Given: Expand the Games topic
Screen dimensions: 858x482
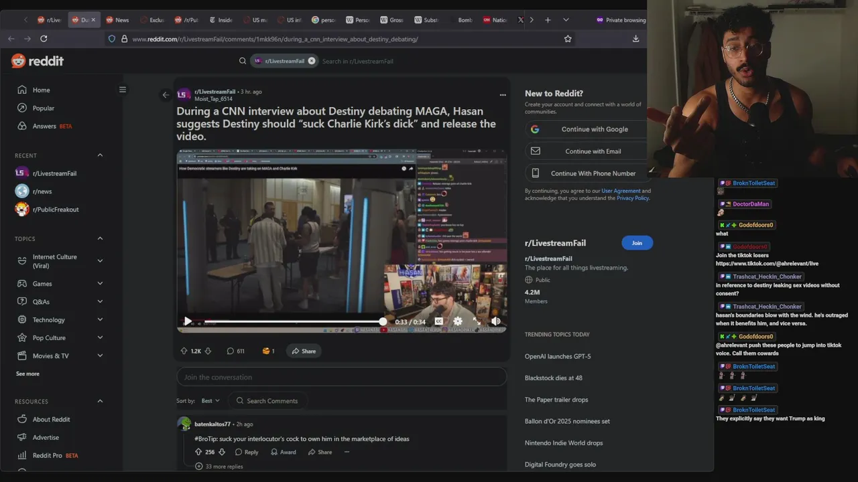Looking at the screenshot, I should (x=100, y=284).
